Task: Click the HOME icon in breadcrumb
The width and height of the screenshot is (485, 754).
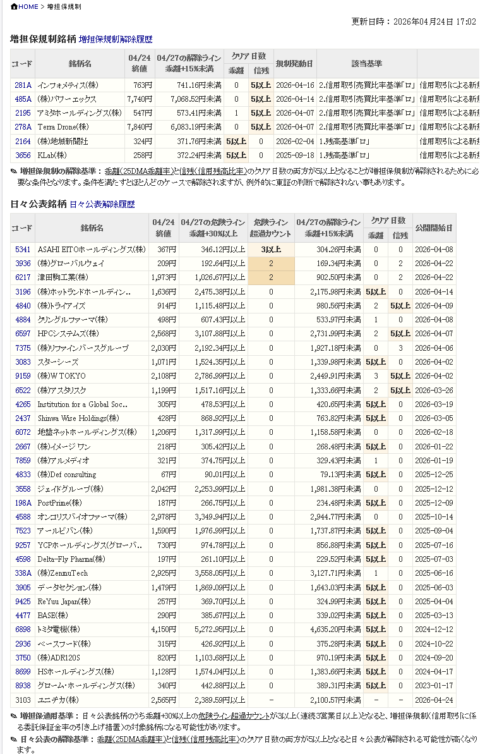Action: click(14, 6)
